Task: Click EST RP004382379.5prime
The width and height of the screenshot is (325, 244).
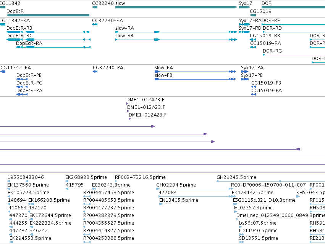Action: [108, 216]
